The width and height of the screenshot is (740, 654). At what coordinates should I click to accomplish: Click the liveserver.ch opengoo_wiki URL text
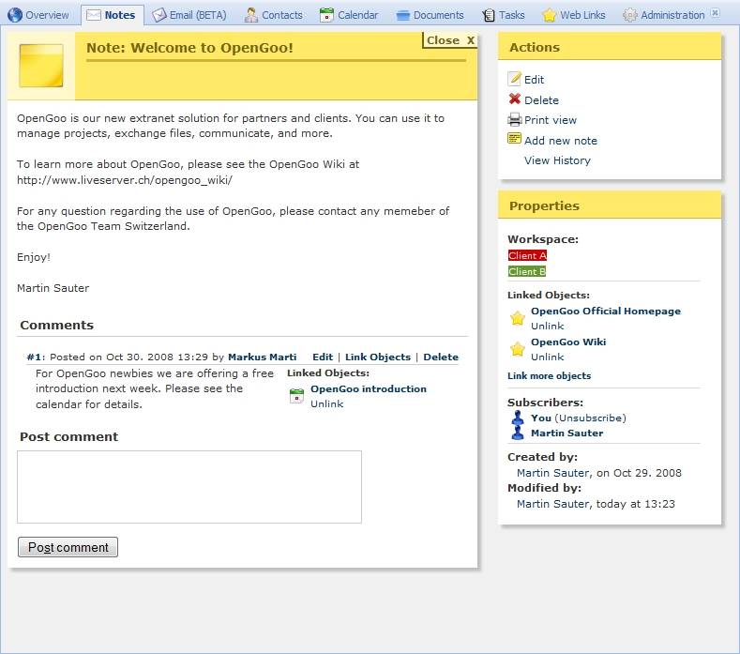click(x=125, y=180)
